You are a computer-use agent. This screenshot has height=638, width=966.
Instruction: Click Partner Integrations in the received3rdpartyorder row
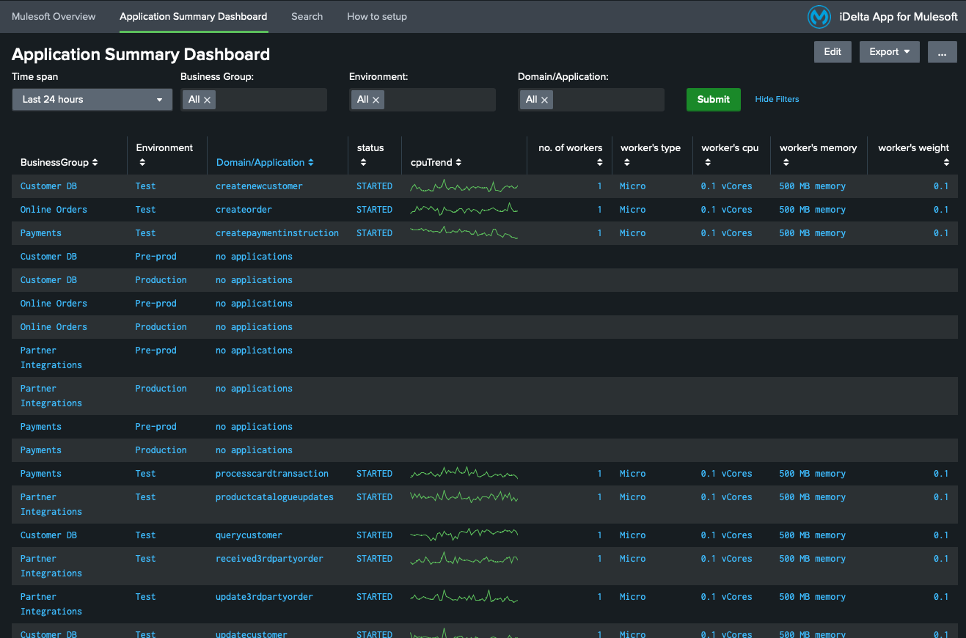[51, 566]
